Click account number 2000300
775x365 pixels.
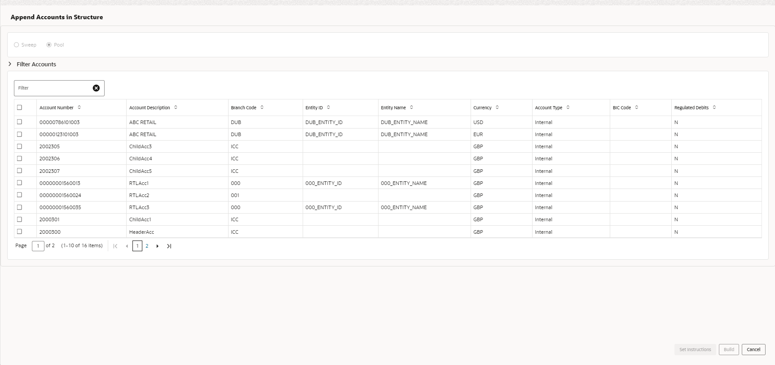(x=50, y=232)
